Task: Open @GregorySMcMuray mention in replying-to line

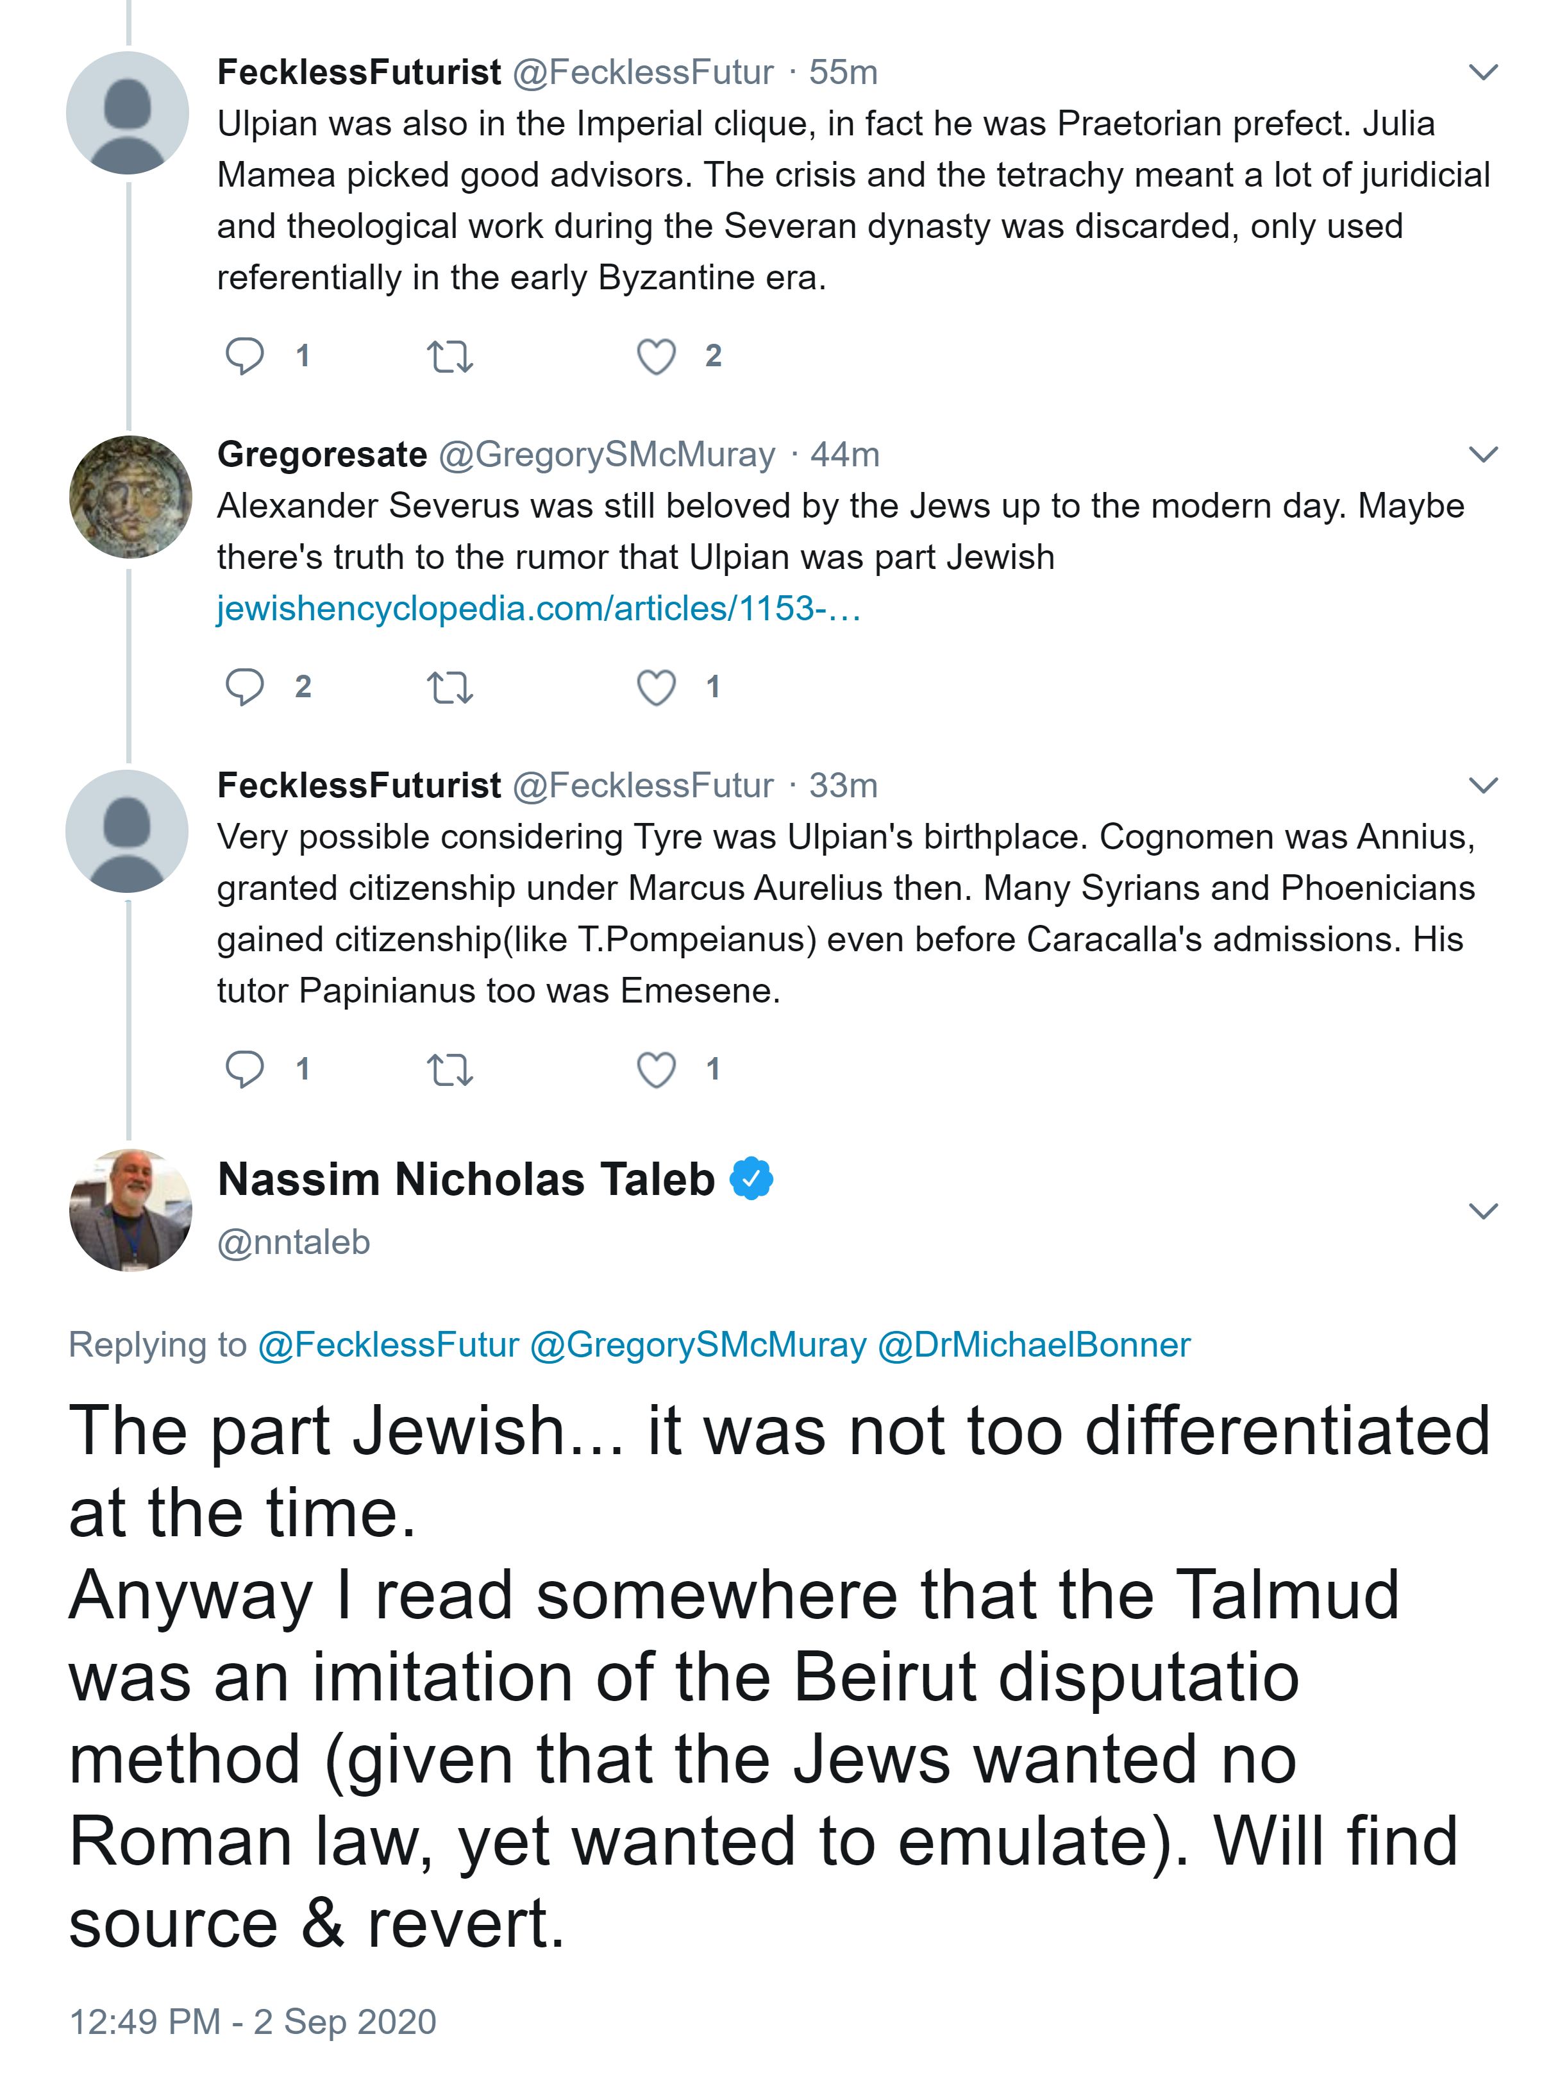Action: click(x=697, y=1344)
